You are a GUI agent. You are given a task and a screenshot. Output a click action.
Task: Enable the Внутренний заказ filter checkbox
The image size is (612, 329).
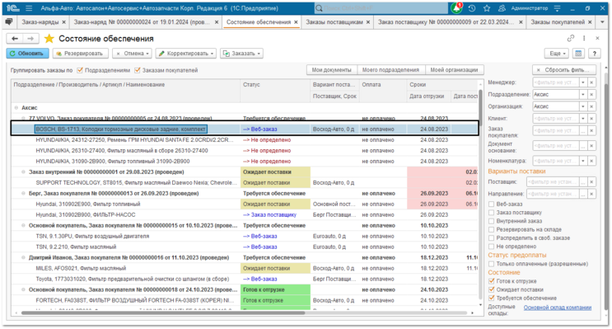click(x=492, y=221)
